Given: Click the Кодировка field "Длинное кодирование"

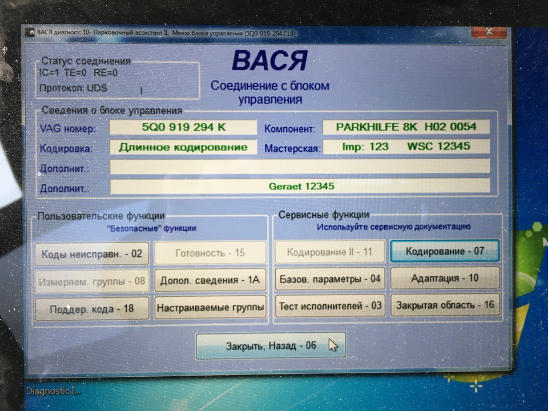Looking at the screenshot, I should pos(183,147).
